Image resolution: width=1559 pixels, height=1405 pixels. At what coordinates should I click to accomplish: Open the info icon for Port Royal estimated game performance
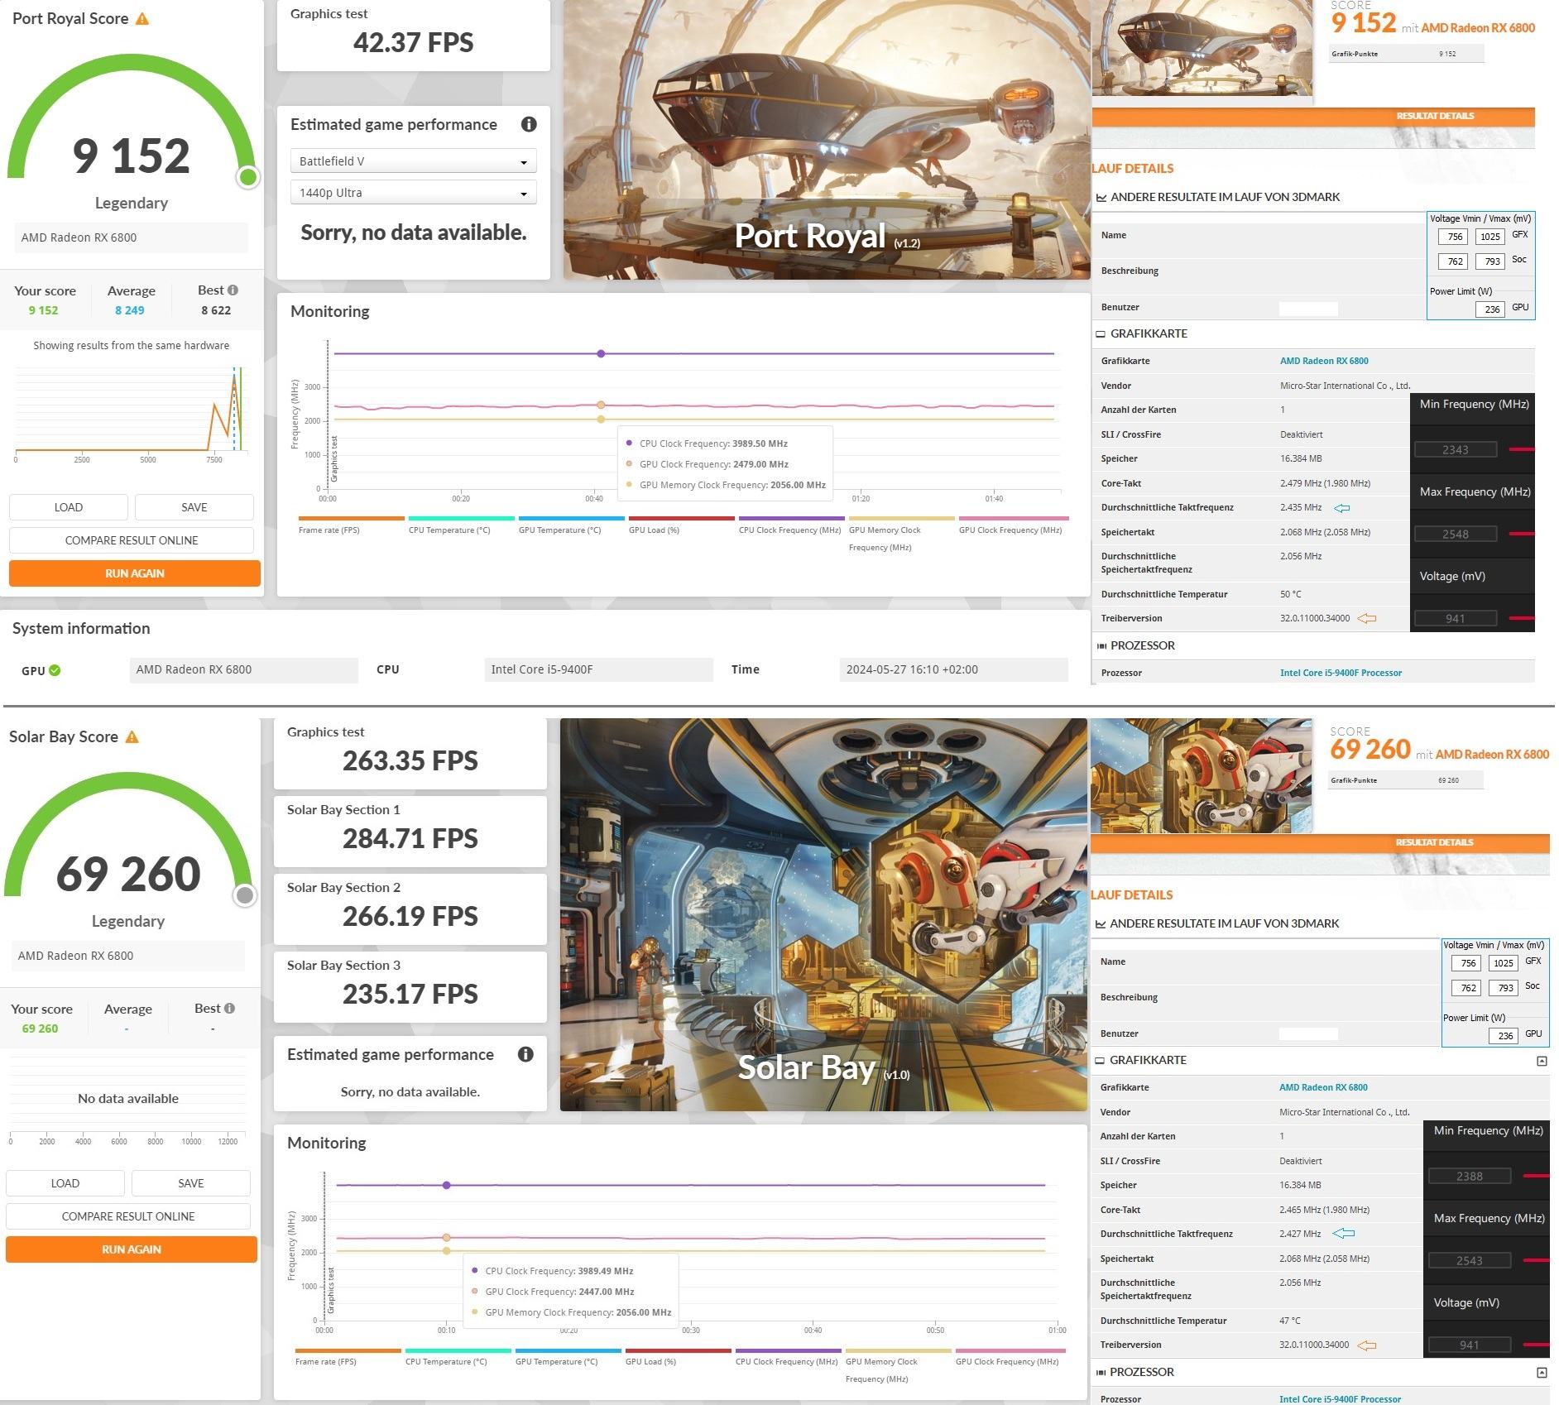(529, 124)
